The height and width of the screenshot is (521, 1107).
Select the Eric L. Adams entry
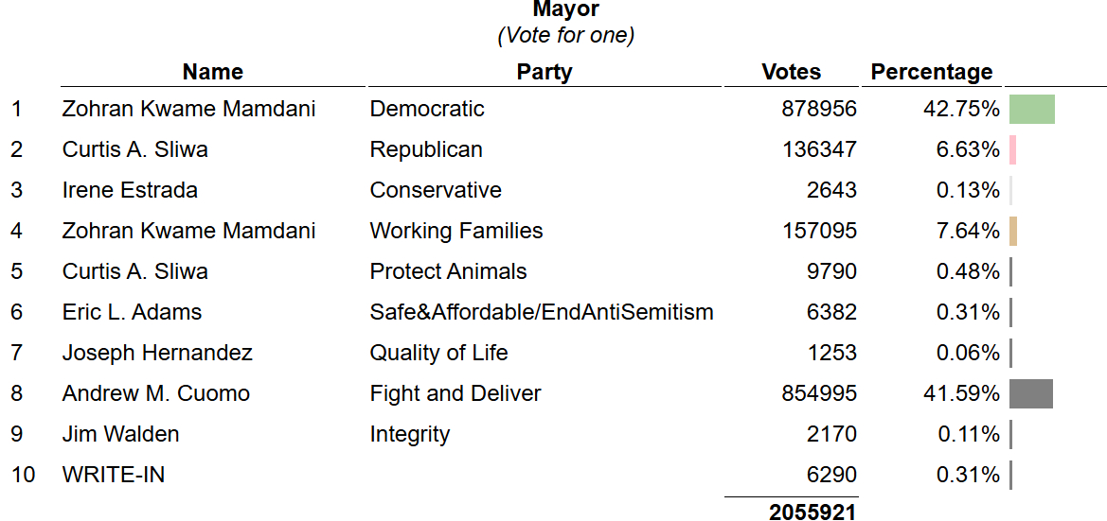click(132, 312)
